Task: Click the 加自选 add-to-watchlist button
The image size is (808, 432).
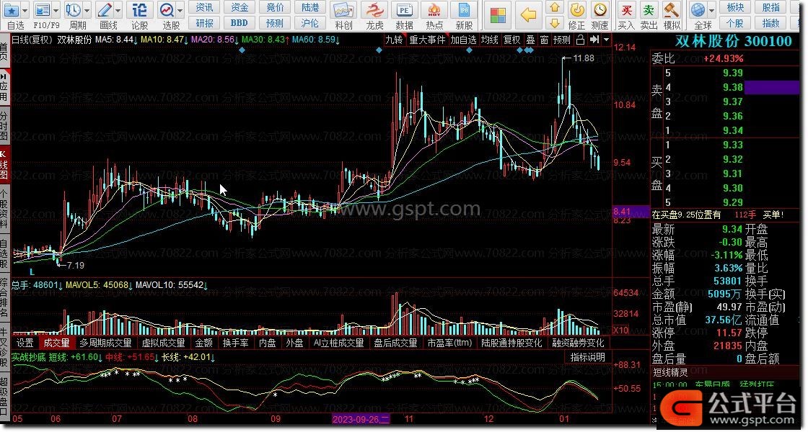Action: (464, 40)
